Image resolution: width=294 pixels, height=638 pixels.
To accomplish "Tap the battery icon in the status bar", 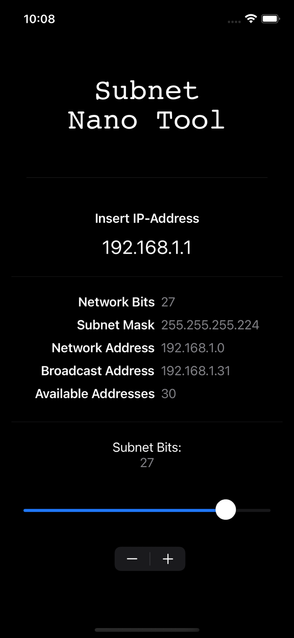I will point(270,19).
